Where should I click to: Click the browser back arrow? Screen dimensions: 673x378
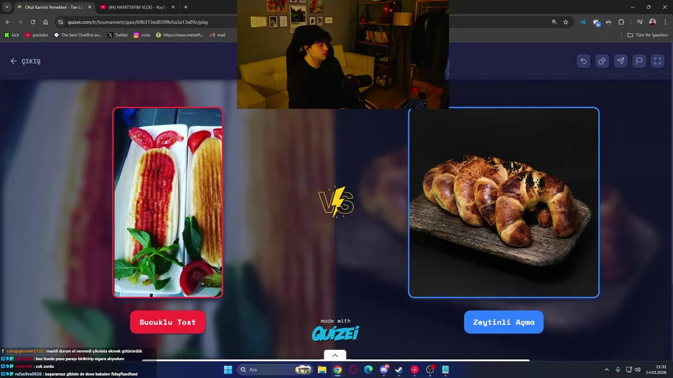click(7, 22)
